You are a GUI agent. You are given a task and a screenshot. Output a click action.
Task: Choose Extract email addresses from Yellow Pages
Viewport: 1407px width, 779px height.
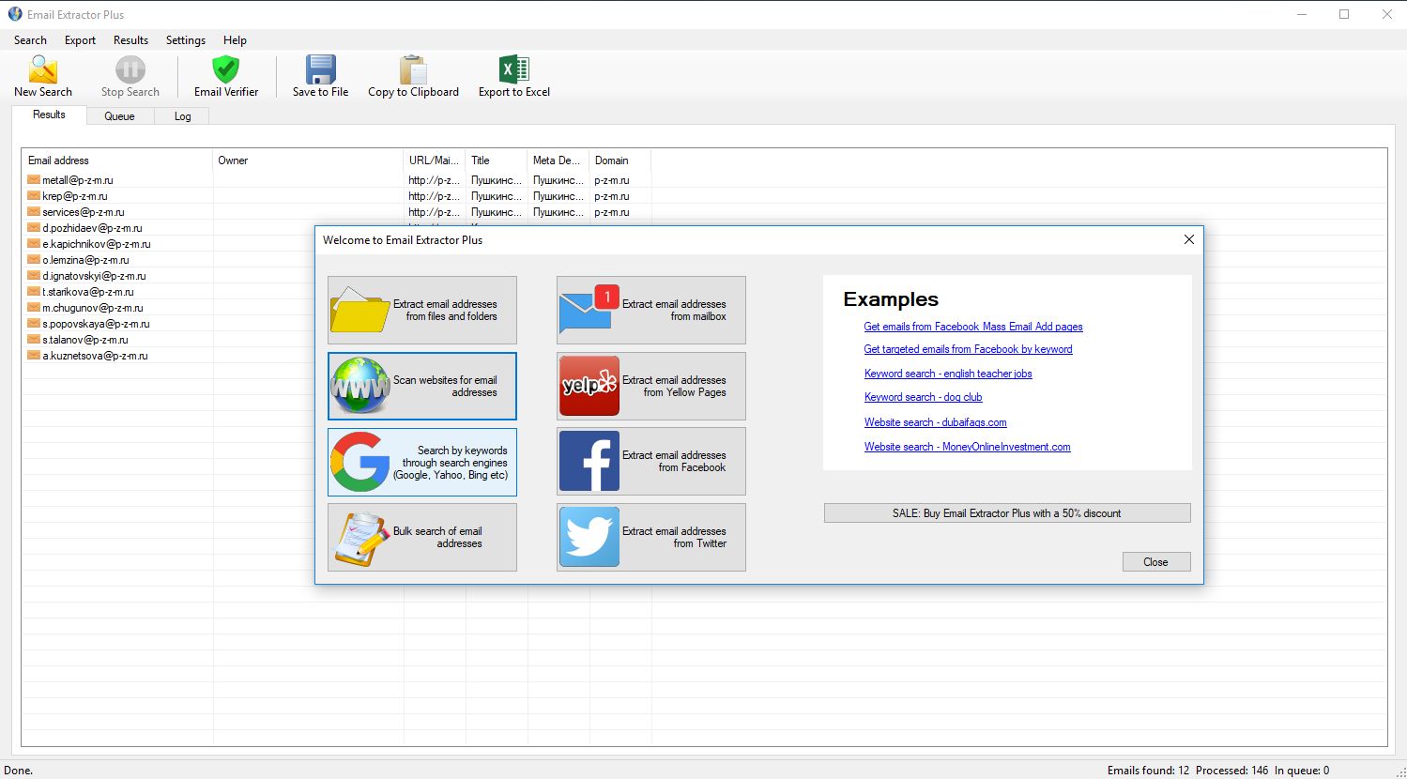tap(651, 386)
